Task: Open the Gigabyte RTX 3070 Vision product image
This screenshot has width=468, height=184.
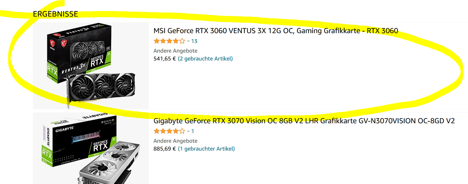Action: pos(91,148)
